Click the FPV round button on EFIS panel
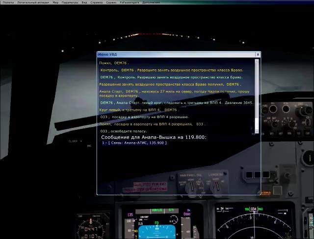Screen dimensions: 314x239 tap(273, 109)
